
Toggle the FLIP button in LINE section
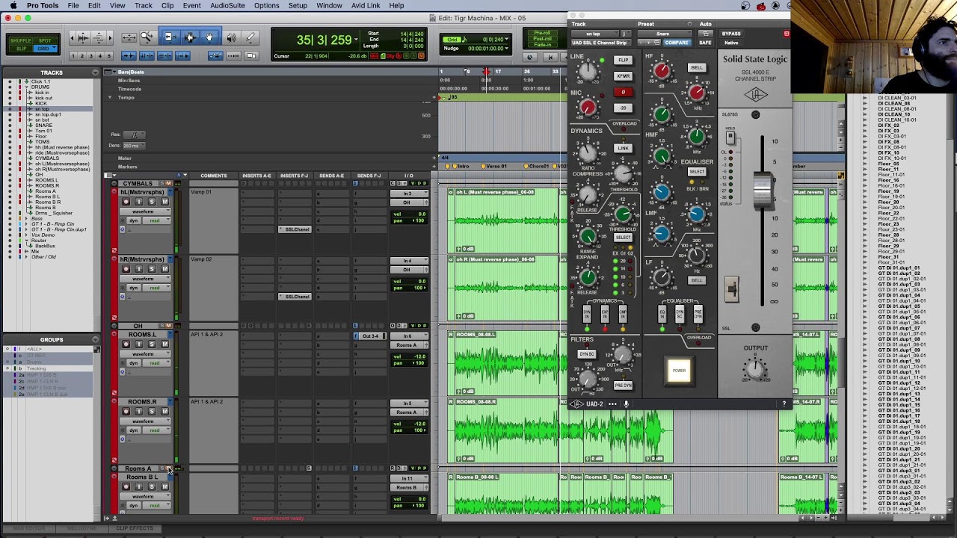[623, 60]
